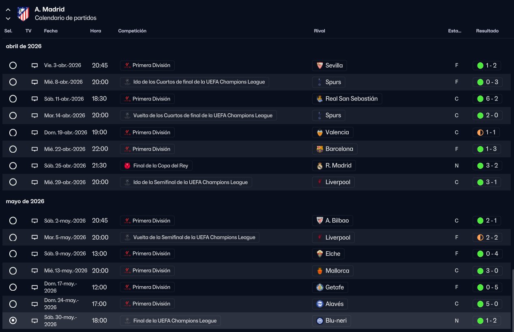Select the radio button for Alavés match
This screenshot has height=332, width=514.
[13, 304]
